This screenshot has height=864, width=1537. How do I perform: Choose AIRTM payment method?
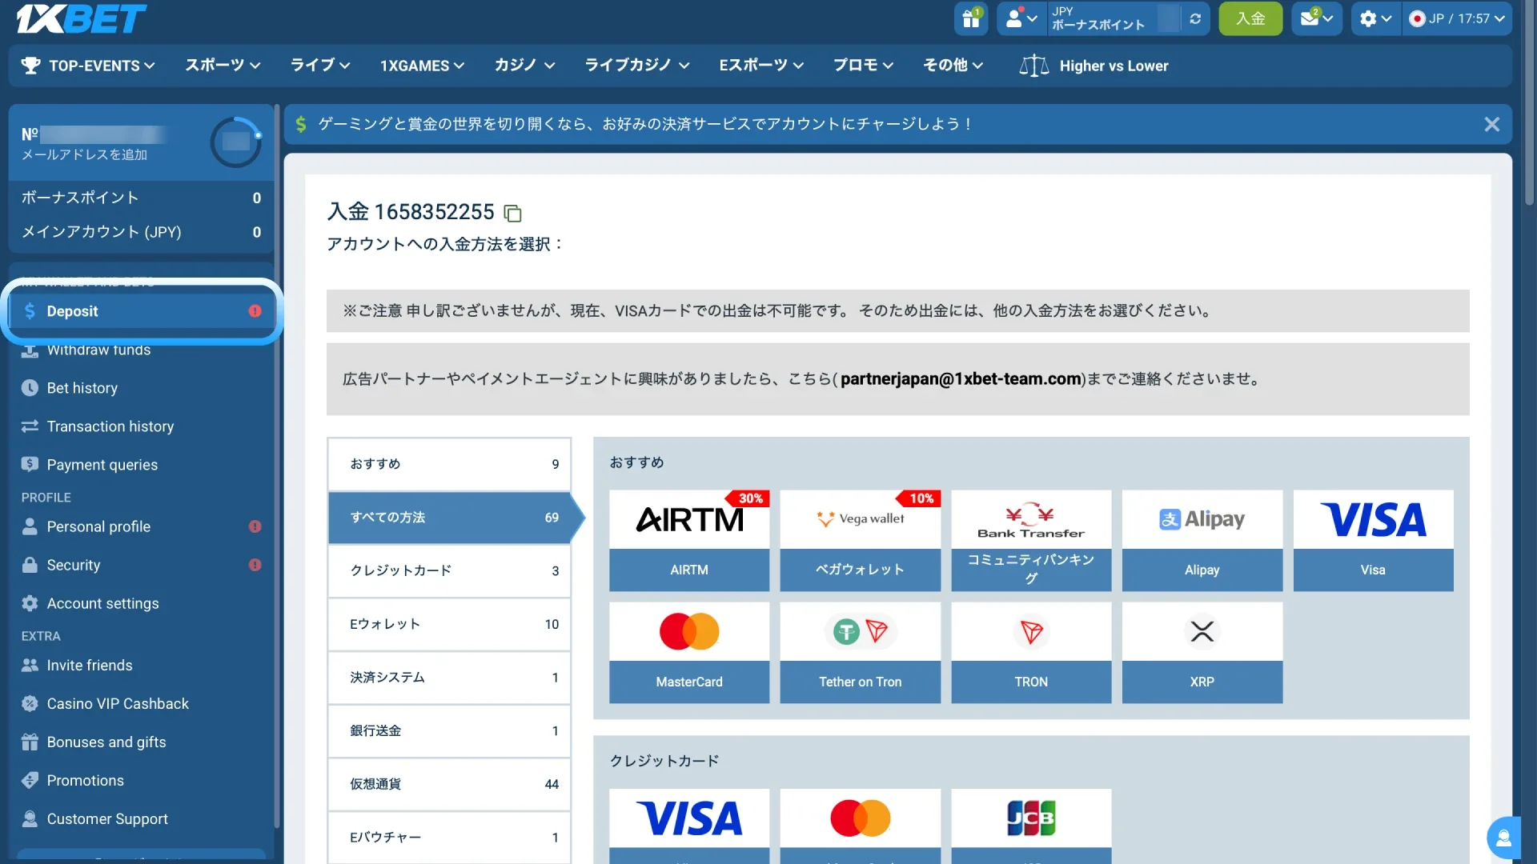coord(689,541)
